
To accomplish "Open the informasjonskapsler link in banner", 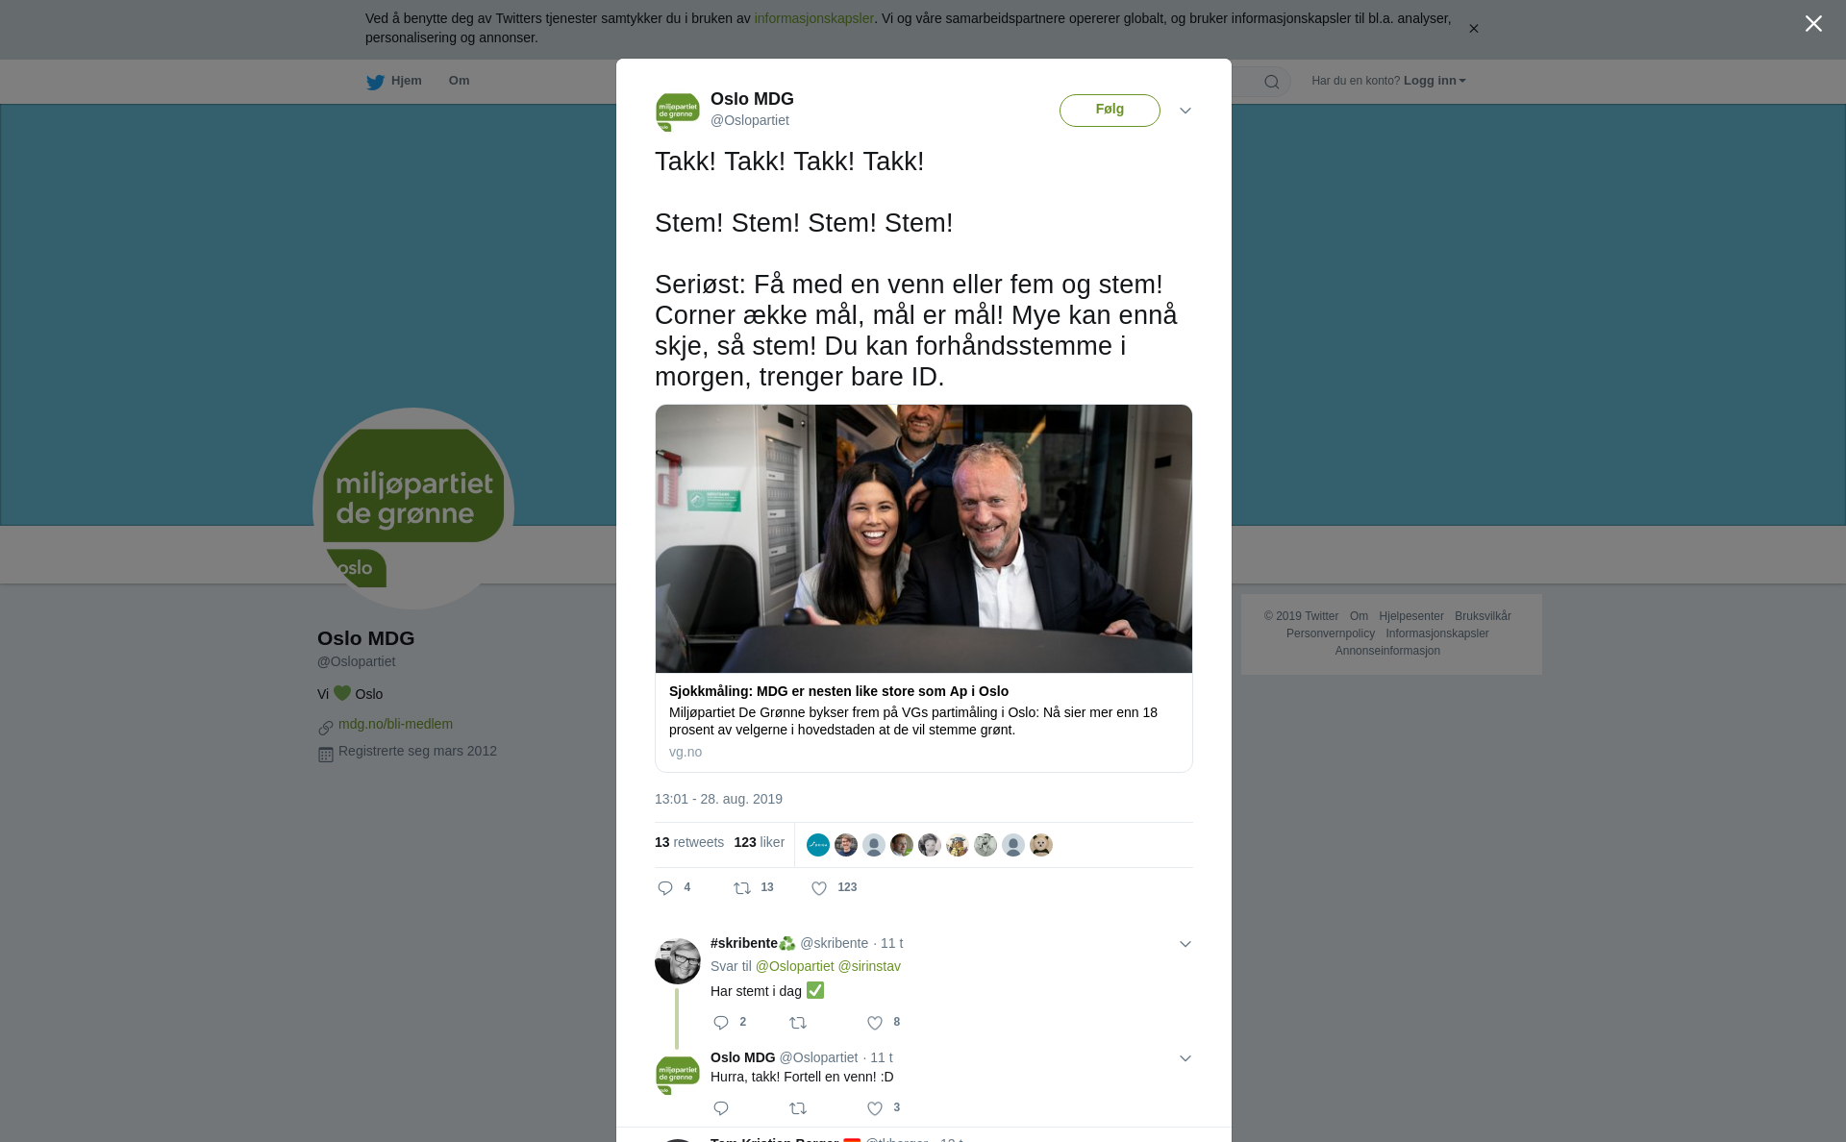I will (813, 18).
